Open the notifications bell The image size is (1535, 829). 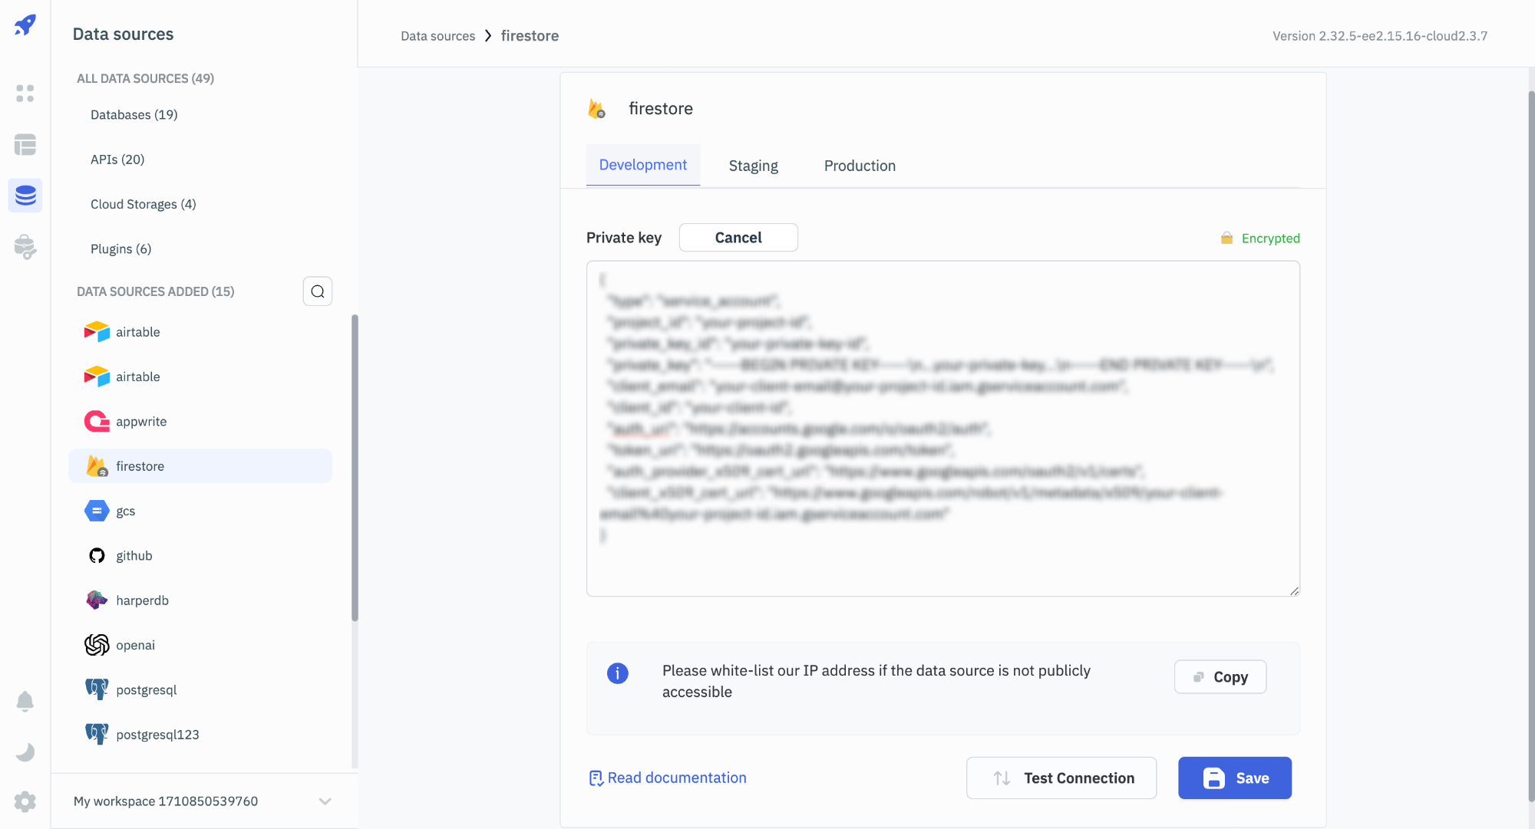pos(25,701)
